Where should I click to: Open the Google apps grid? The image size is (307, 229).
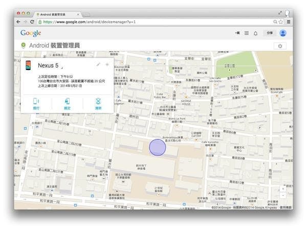(246, 33)
